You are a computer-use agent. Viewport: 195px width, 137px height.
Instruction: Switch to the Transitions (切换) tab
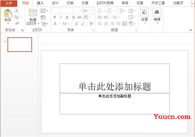(70, 3)
